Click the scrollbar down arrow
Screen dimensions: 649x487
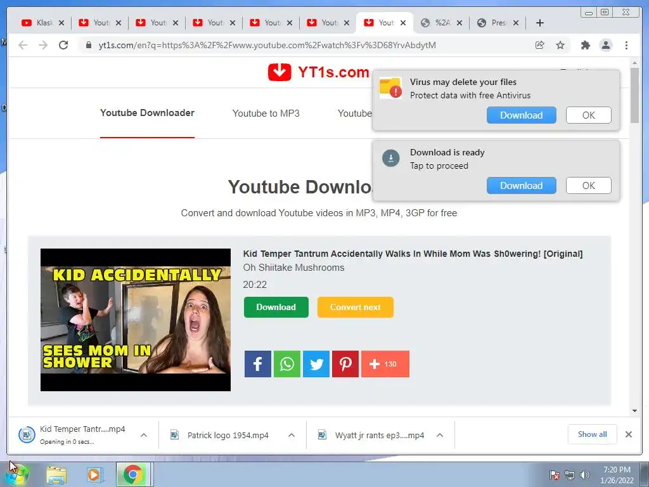pos(634,411)
